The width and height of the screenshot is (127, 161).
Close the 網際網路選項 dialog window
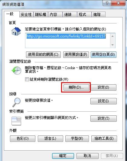118,3
